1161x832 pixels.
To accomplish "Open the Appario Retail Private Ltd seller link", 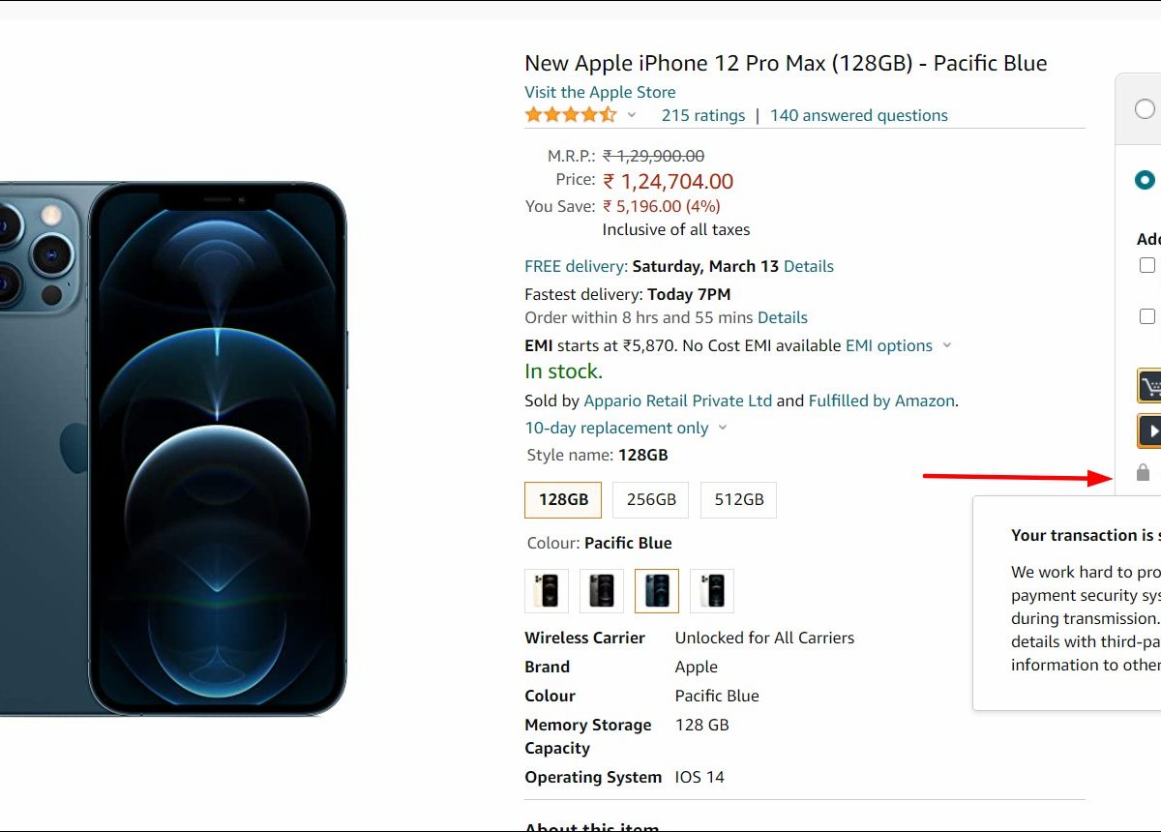I will (677, 401).
